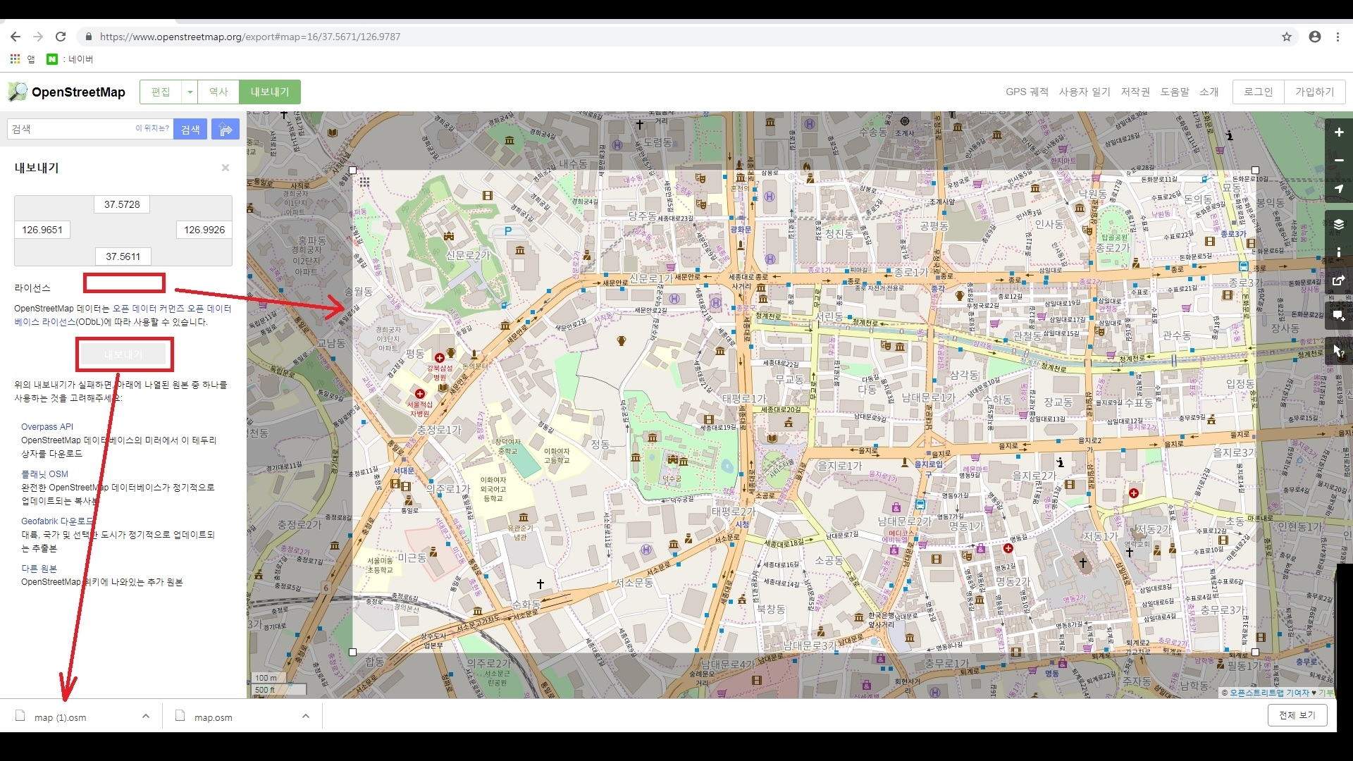Open the Naver bookmark
Image resolution: width=1353 pixels, height=761 pixels.
70,59
